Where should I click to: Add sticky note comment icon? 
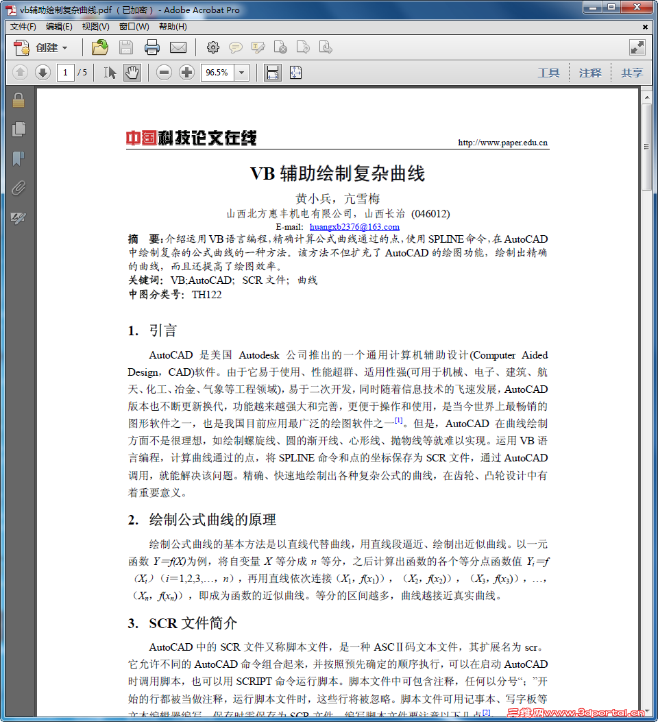pyautogui.click(x=236, y=47)
